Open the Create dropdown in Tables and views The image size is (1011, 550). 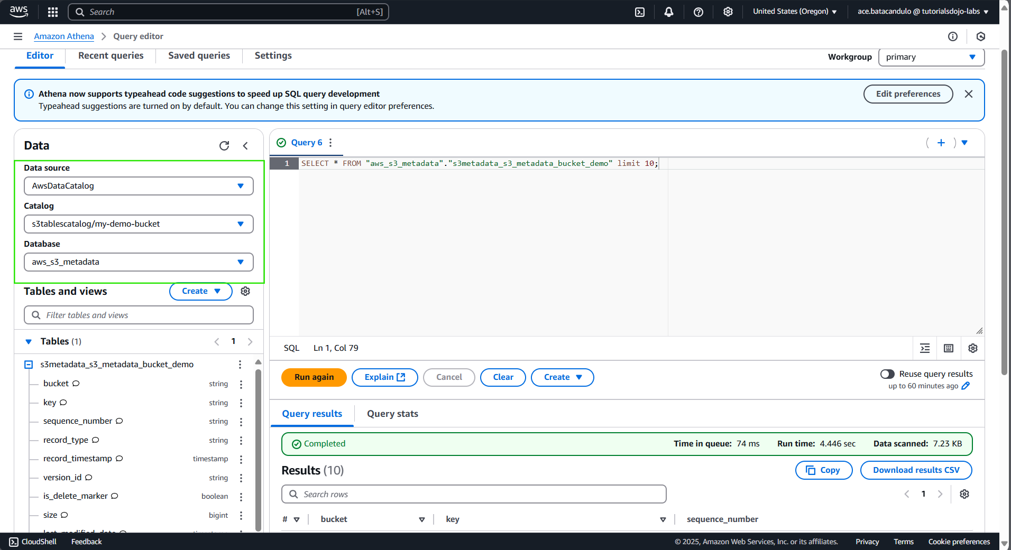coord(201,291)
